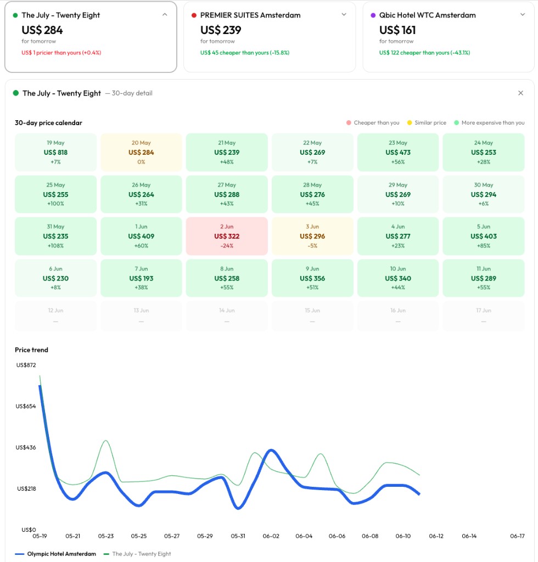Select the PREMIER SUITES Amsterdam competitor card
Viewport: 538px width, 562px height.
pos(270,37)
